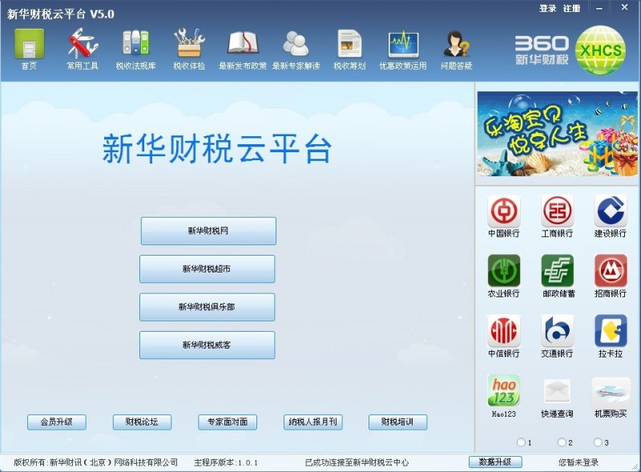
Task: Click 专家面对面 button
Action: (x=228, y=422)
